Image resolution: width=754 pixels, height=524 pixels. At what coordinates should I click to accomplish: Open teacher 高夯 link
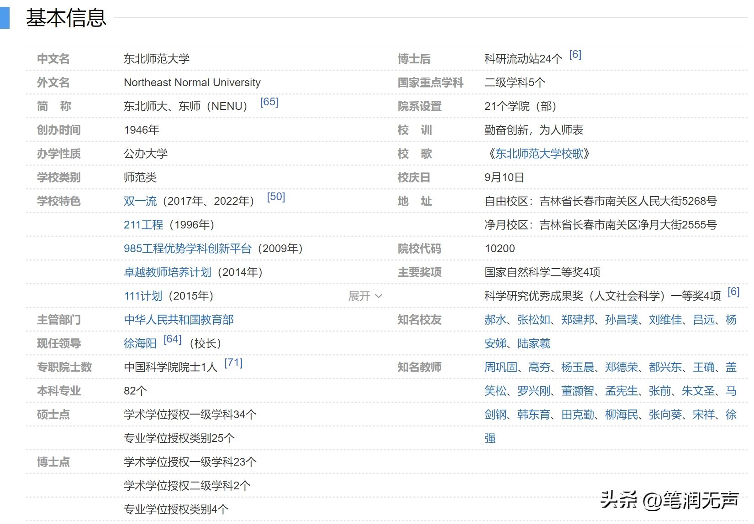(x=539, y=367)
